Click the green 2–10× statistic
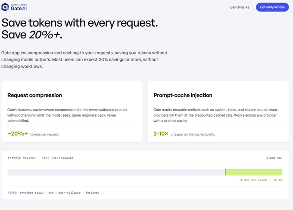The image size is (293, 210). coord(161,134)
